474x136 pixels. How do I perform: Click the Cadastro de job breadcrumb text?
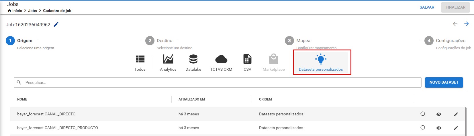(57, 11)
